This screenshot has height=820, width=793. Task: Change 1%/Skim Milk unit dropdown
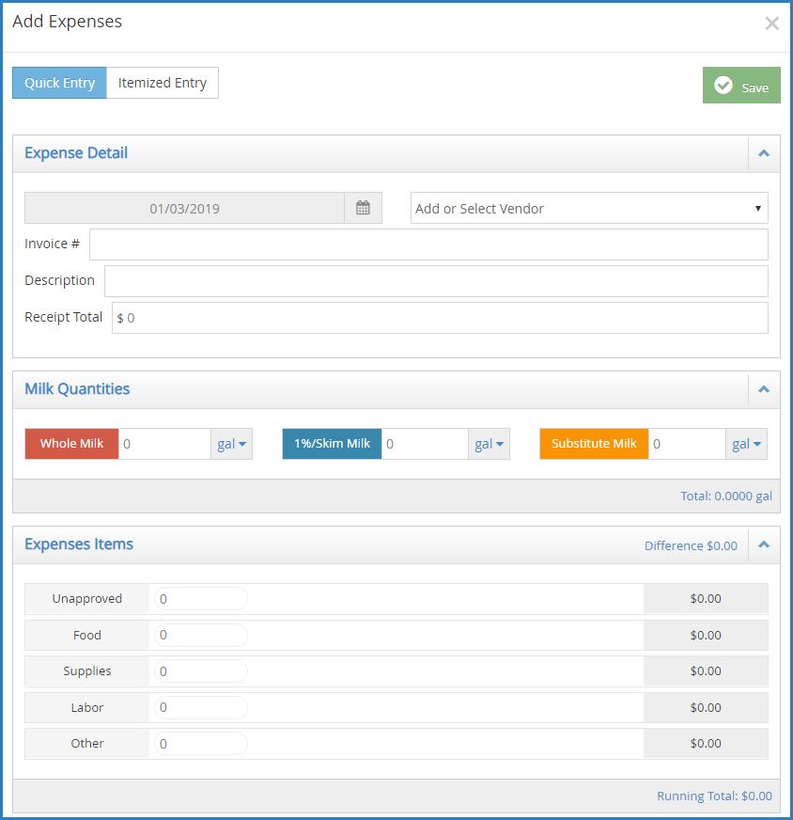tap(489, 444)
